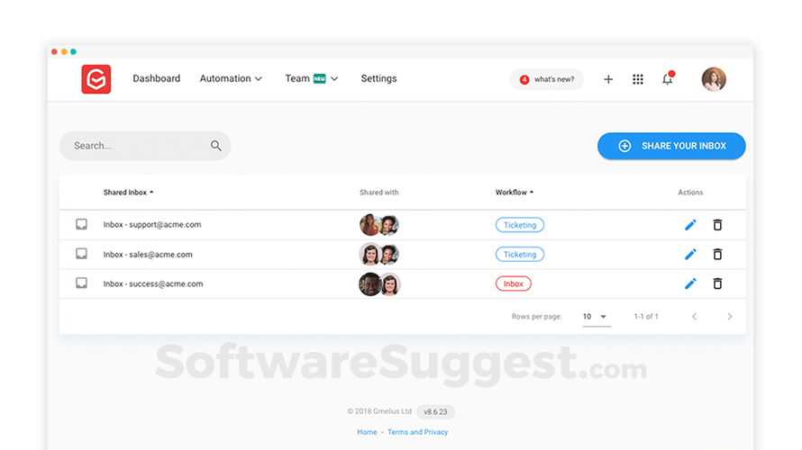802x450 pixels.
Task: Edit the support@acme.com inbox
Action: (690, 225)
